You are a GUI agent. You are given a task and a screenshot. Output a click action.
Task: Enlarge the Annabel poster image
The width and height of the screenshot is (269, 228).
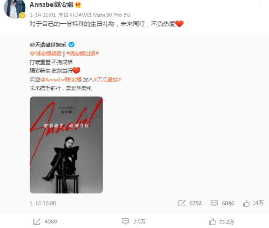(x=66, y=145)
